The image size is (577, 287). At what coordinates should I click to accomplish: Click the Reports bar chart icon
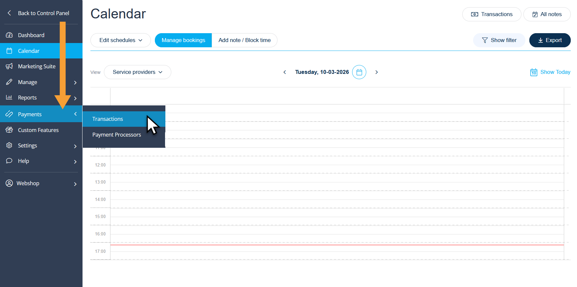pyautogui.click(x=9, y=98)
